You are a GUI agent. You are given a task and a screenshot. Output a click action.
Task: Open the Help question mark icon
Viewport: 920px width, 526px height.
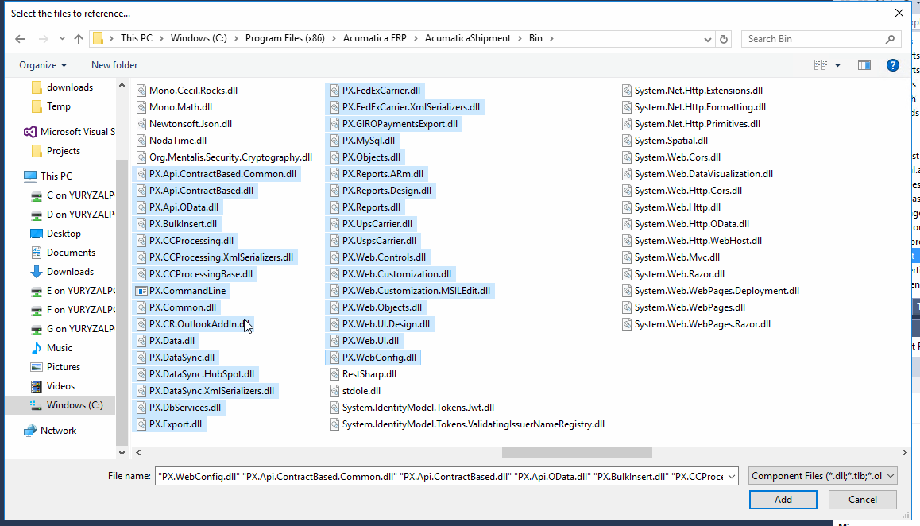coord(892,65)
